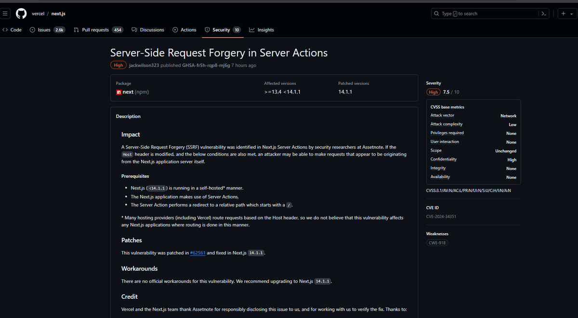Click the Integrity None row

[x=473, y=168]
